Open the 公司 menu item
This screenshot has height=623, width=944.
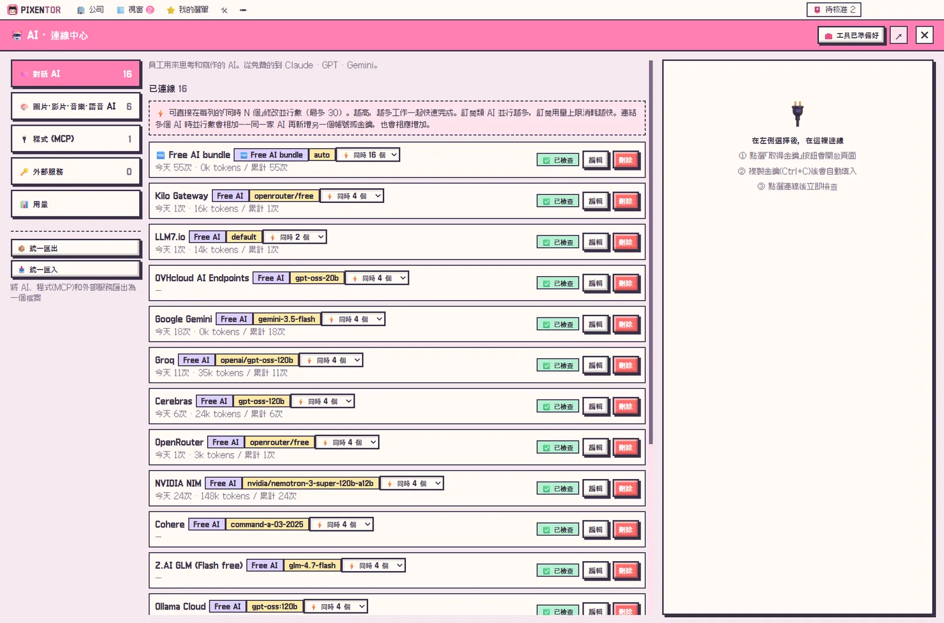click(x=90, y=10)
